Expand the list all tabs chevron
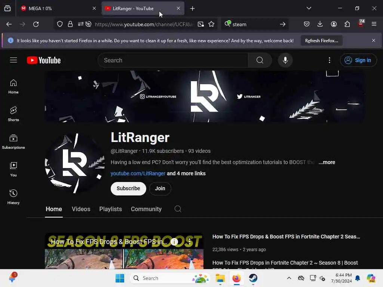Viewport: 383px width, 287px height. [x=309, y=8]
